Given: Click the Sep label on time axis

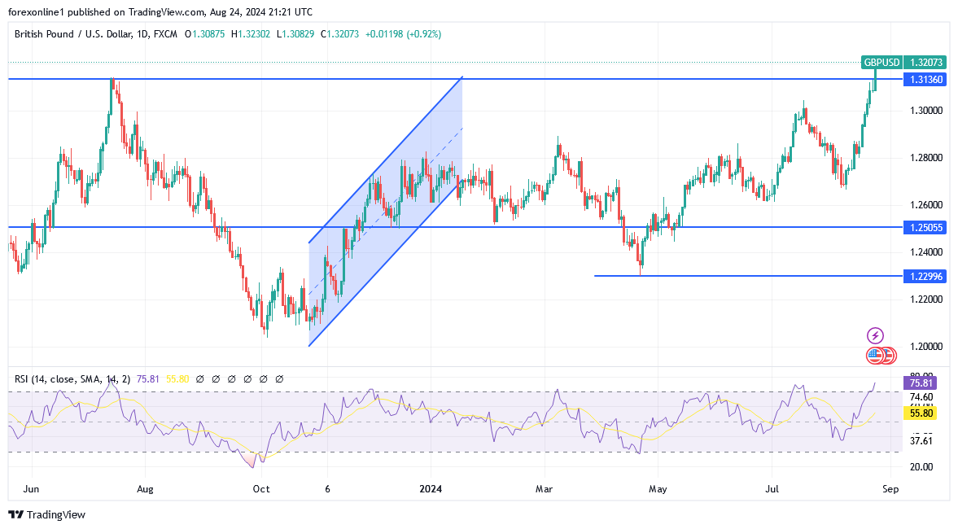Looking at the screenshot, I should [x=890, y=489].
